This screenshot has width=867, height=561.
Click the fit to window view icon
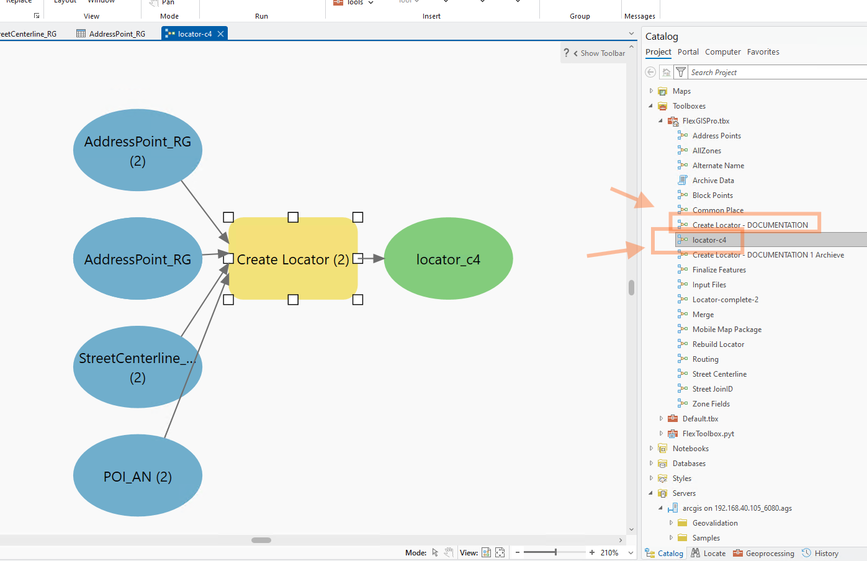tap(500, 552)
